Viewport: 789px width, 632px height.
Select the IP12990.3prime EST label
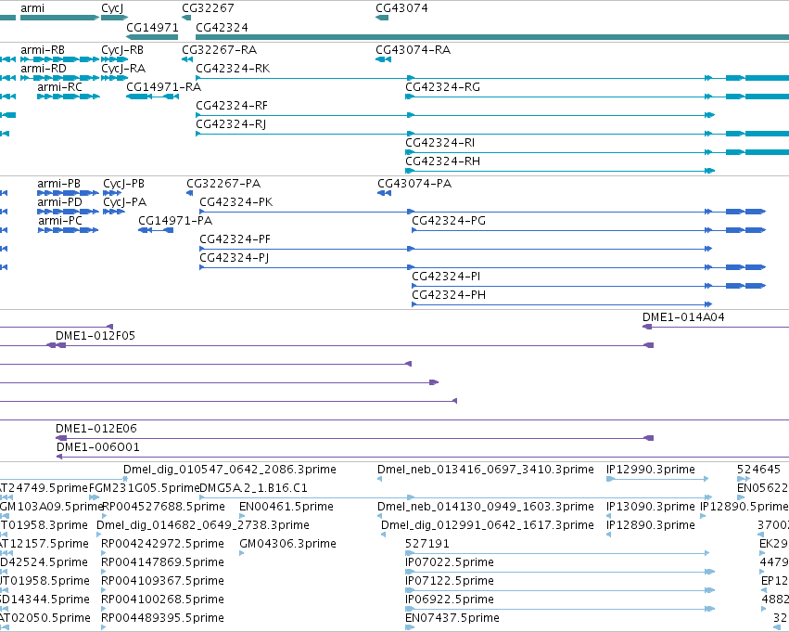pos(651,470)
